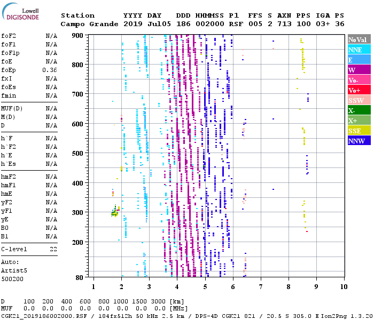Click the foF2 parameter label
374x320 pixels.
[9, 36]
